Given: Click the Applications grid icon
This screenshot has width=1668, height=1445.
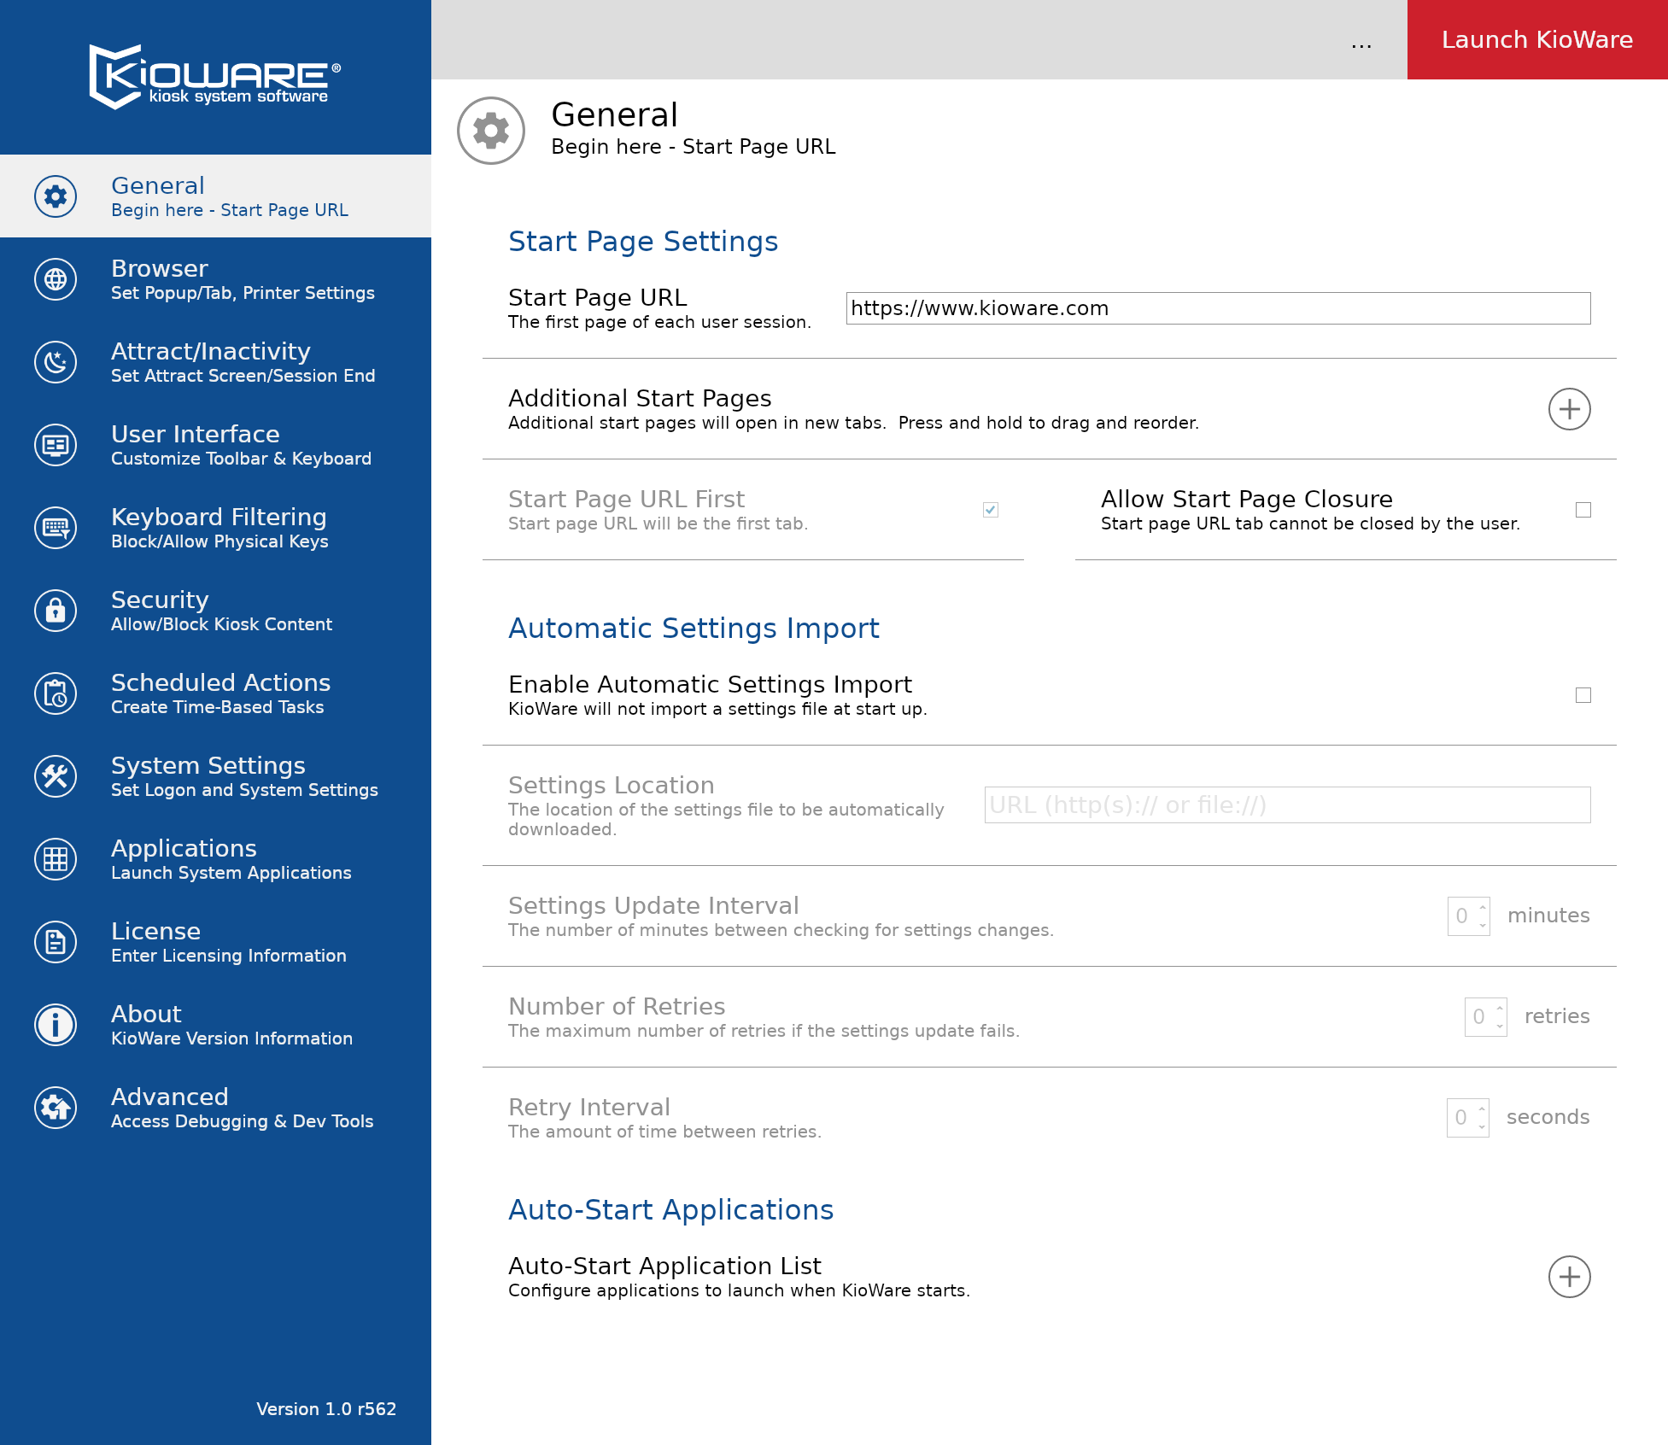Looking at the screenshot, I should point(56,859).
